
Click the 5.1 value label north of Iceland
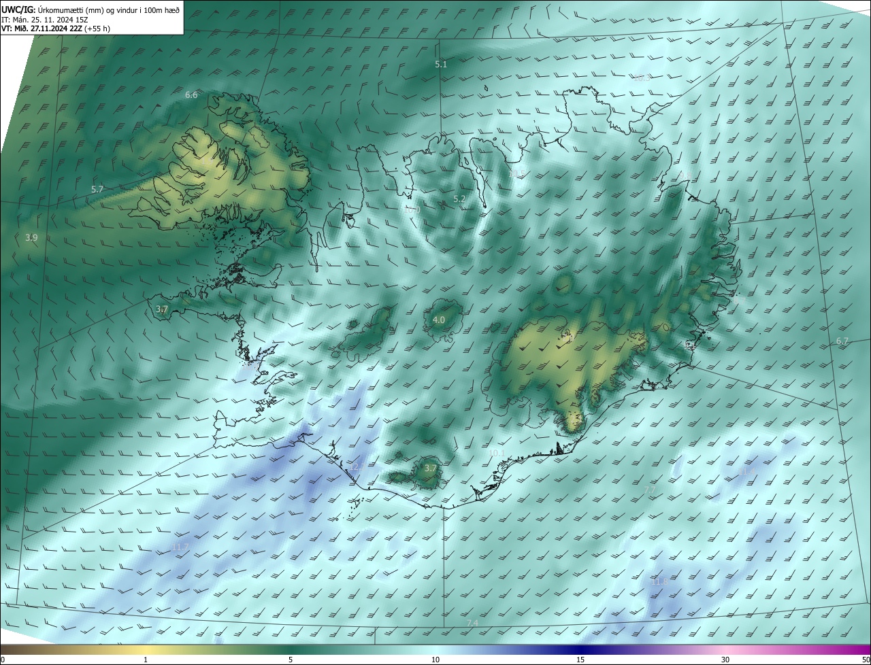pyautogui.click(x=441, y=64)
